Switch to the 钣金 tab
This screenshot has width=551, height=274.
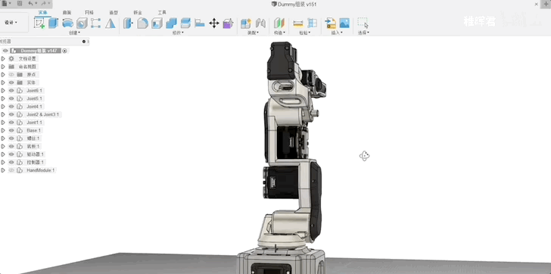click(138, 13)
